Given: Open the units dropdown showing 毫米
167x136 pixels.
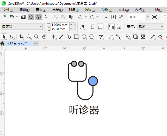Looking at the screenshot, I should pyautogui.click(x=151, y=27).
